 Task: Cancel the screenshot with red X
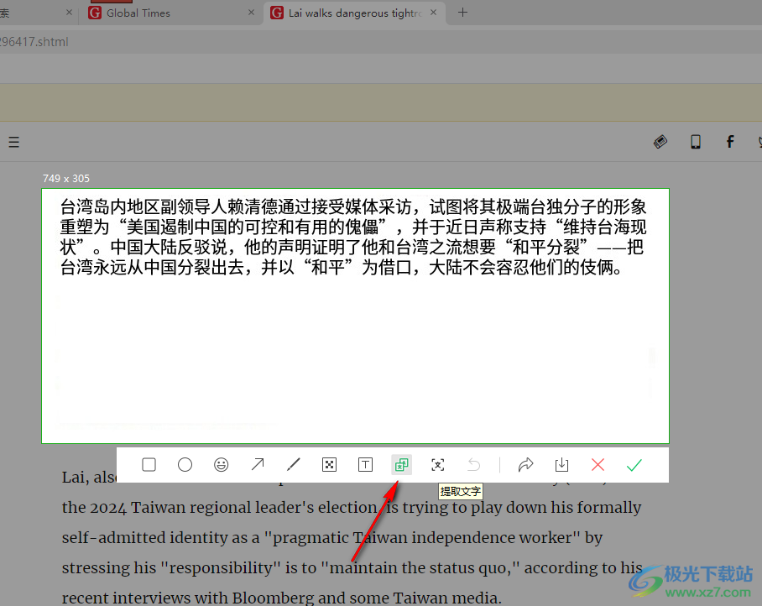tap(598, 464)
